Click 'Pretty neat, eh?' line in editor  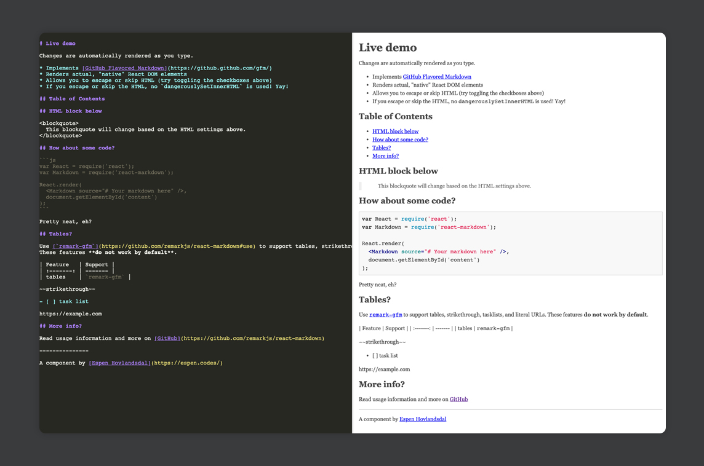point(66,221)
